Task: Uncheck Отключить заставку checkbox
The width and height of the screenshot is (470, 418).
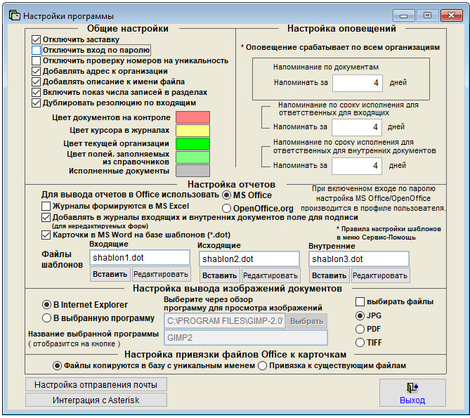Action: click(36, 39)
